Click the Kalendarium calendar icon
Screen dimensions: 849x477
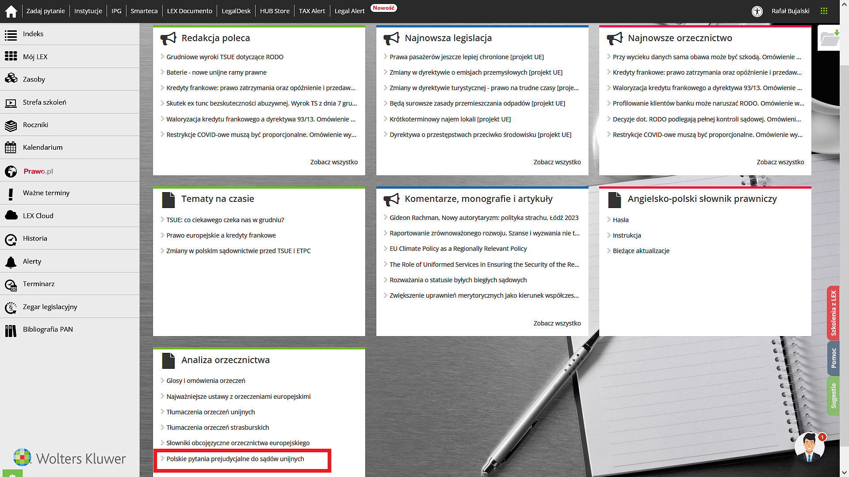(x=11, y=148)
